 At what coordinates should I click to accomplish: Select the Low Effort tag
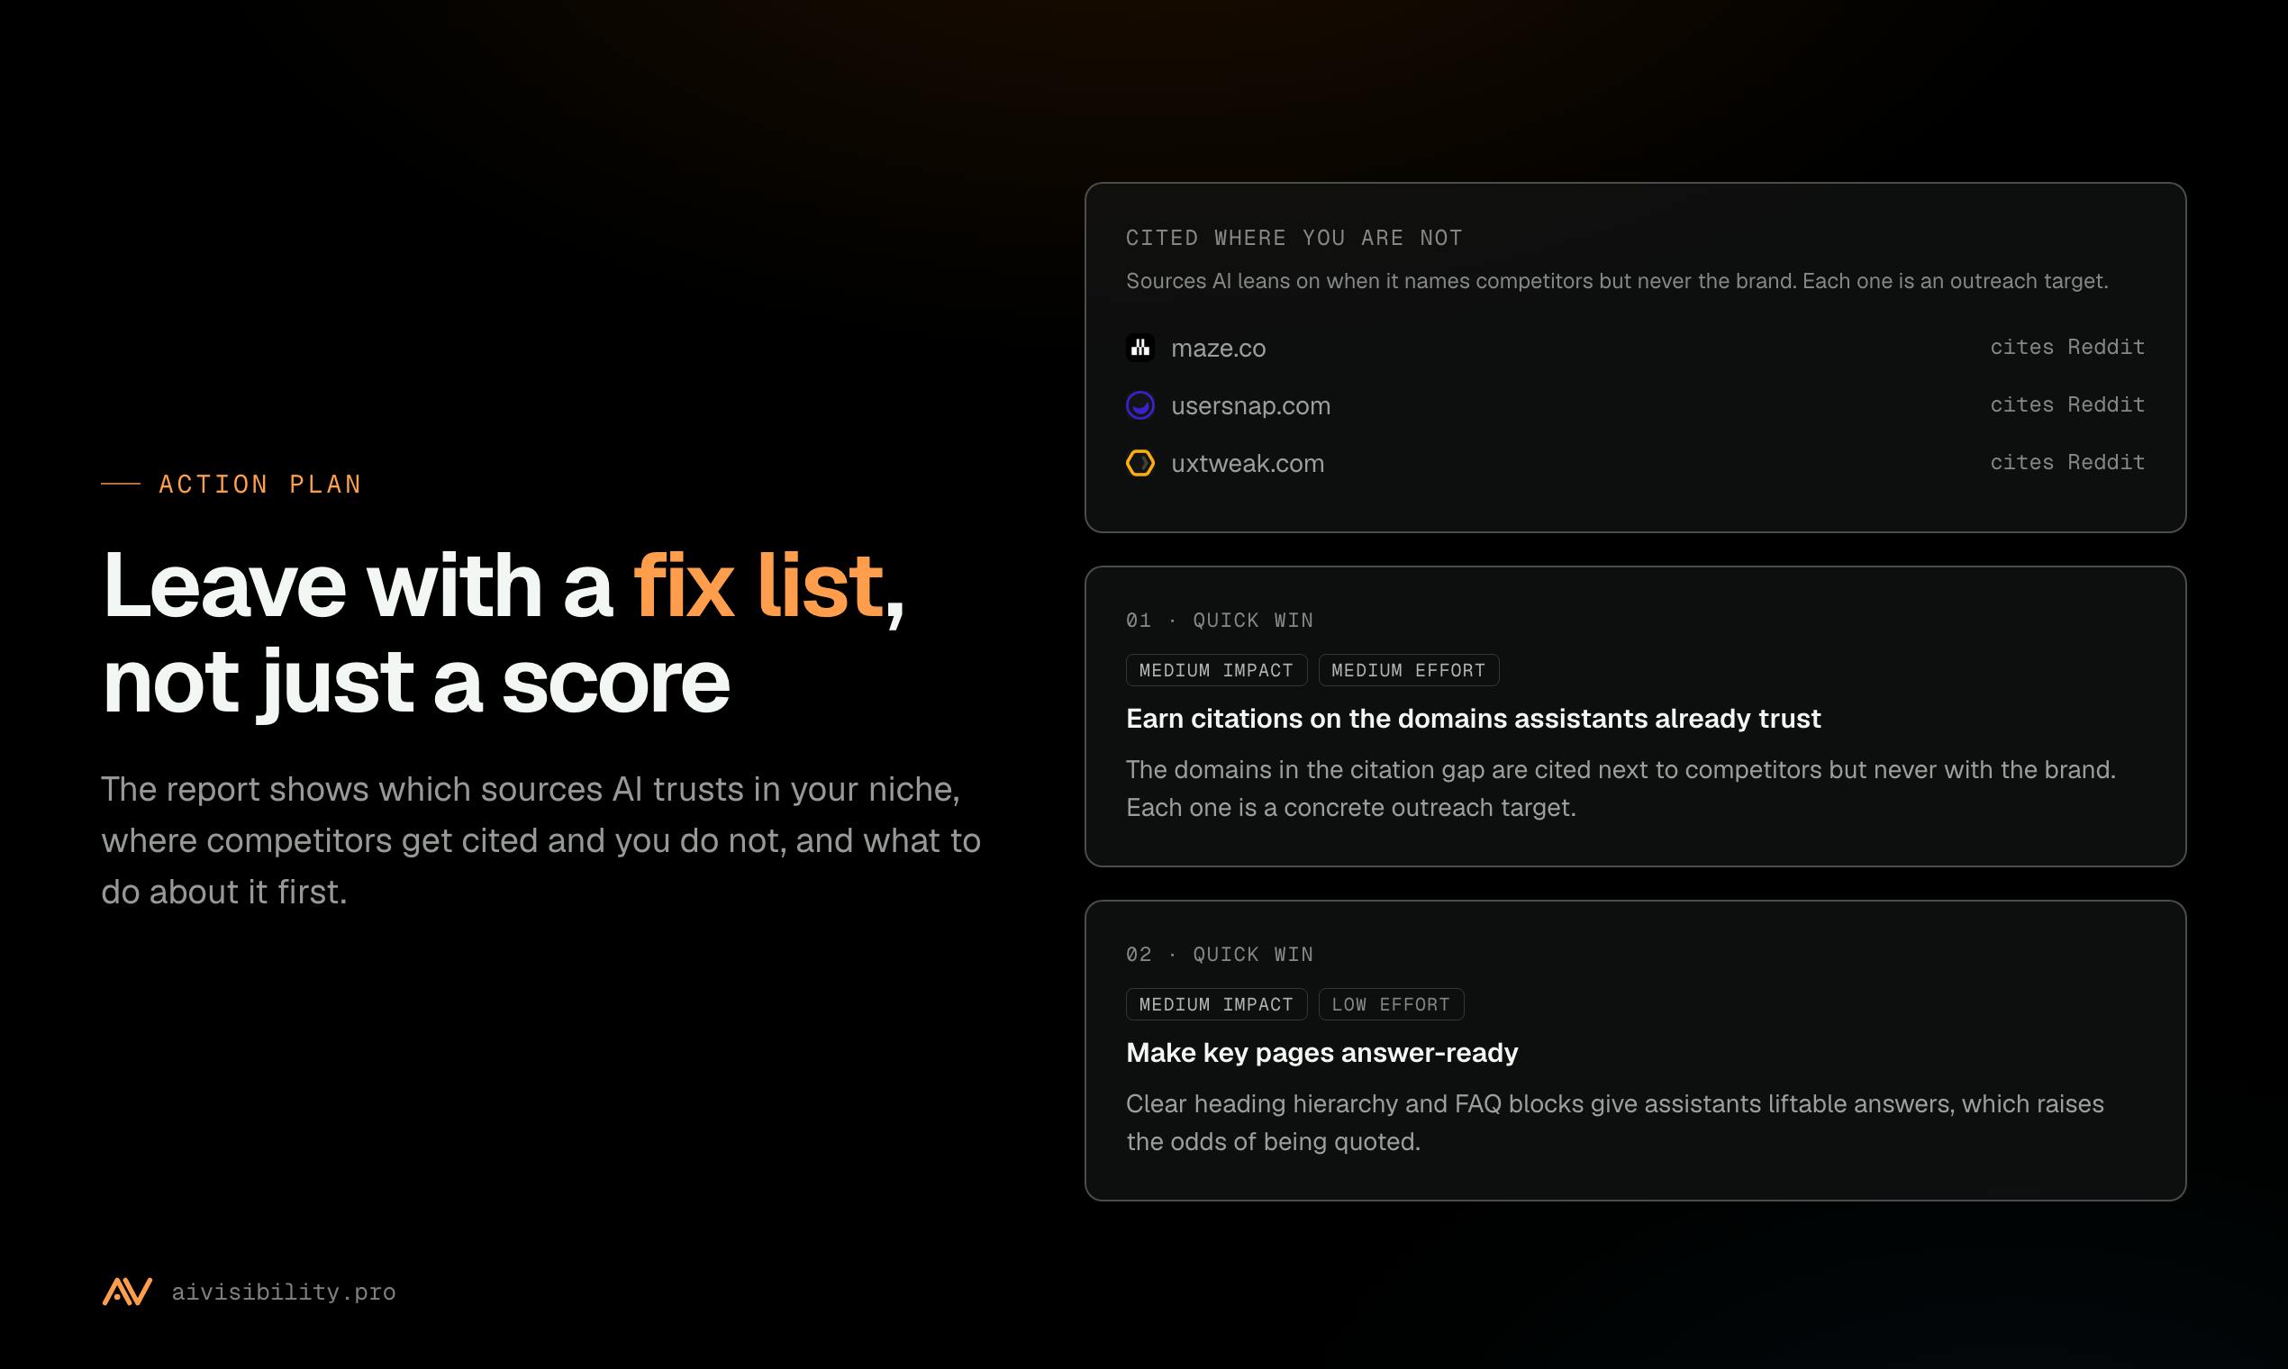pyautogui.click(x=1391, y=1004)
